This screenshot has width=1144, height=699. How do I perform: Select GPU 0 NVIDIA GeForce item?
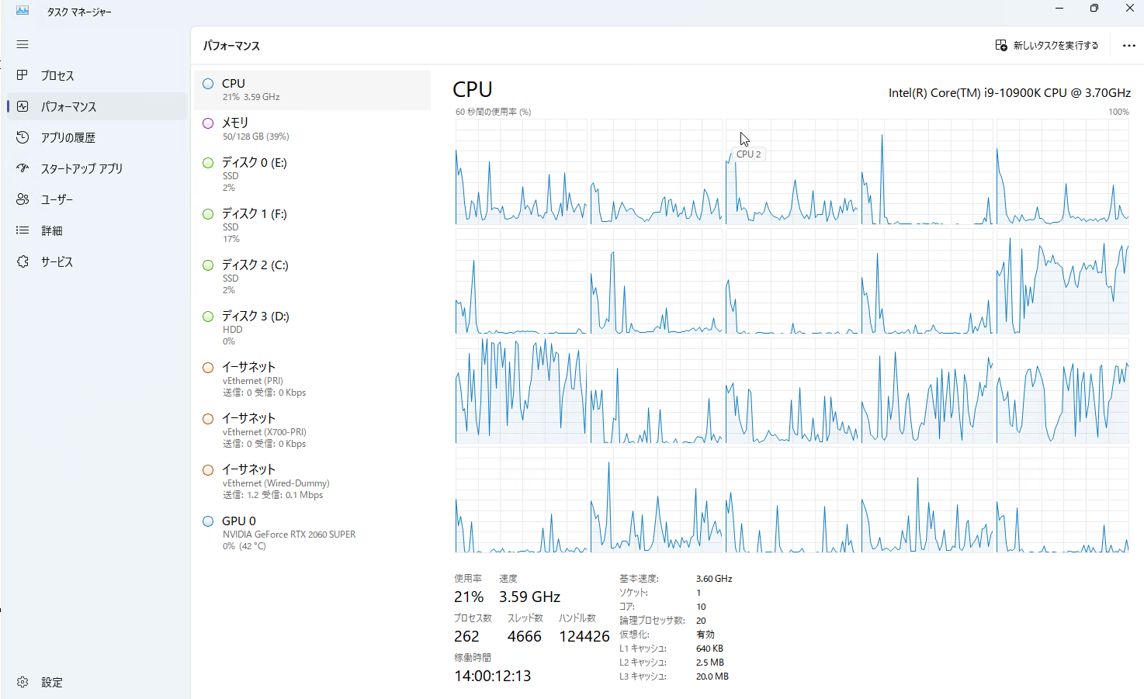312,533
